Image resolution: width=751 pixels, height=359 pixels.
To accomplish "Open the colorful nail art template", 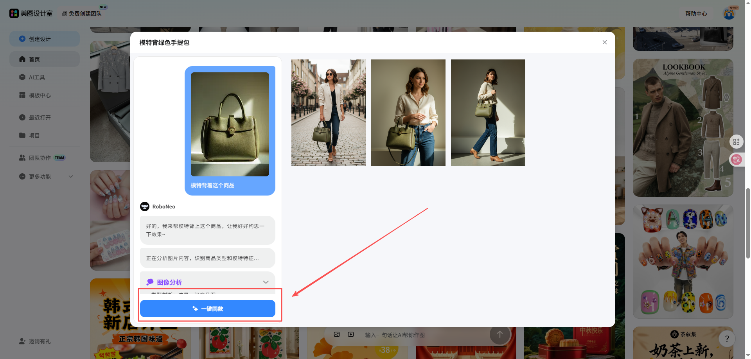I will click(x=683, y=262).
